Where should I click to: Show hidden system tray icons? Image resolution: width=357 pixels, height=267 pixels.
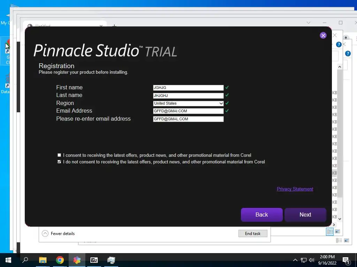click(295, 260)
